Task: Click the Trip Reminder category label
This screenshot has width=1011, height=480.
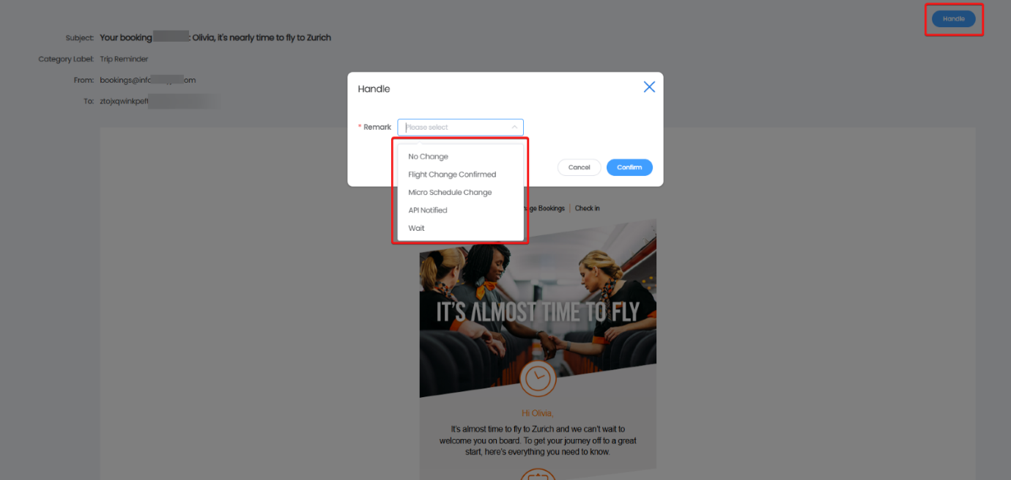Action: [x=124, y=59]
